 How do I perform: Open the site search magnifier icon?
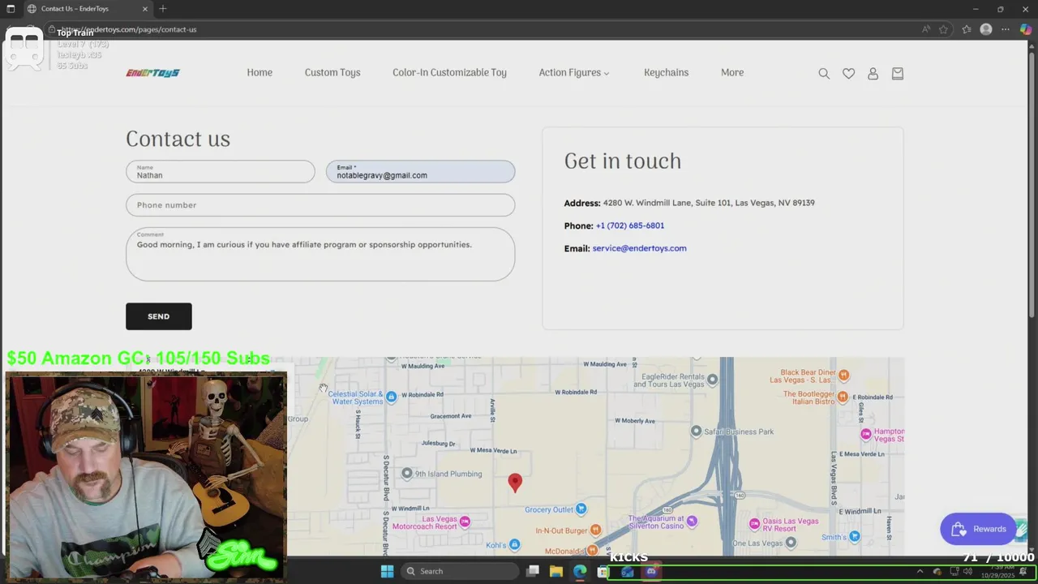(824, 73)
